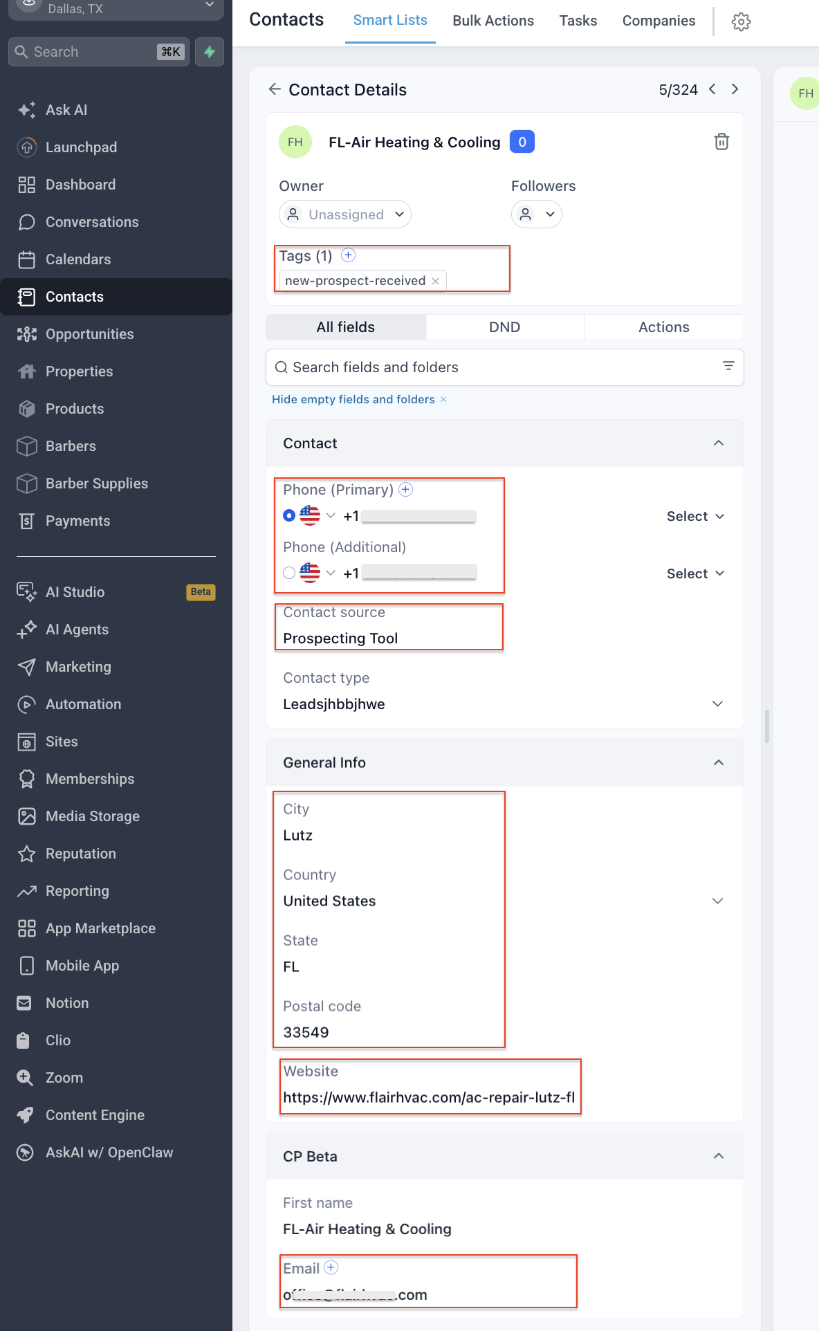Image resolution: width=819 pixels, height=1331 pixels.
Task: Collapse the Contact section
Action: [719, 443]
